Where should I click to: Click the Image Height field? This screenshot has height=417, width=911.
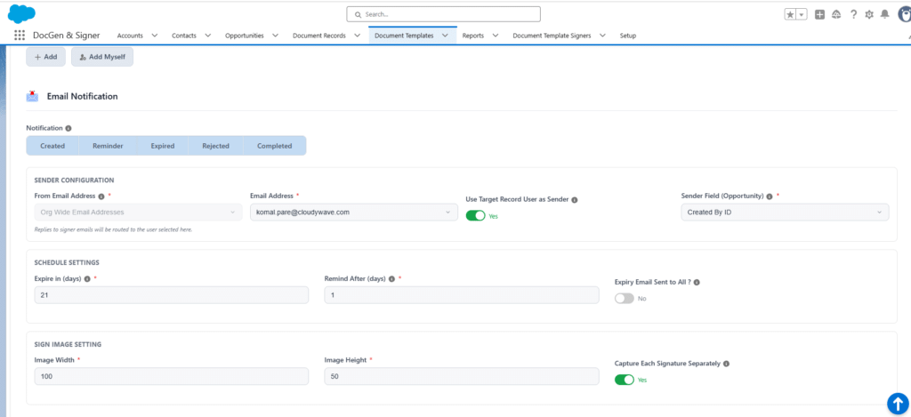click(x=462, y=376)
